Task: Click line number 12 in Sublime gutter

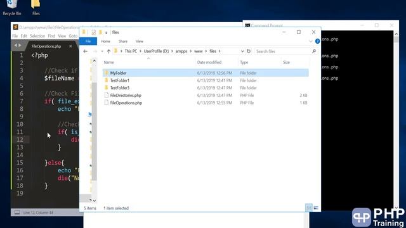Action: coord(20,139)
